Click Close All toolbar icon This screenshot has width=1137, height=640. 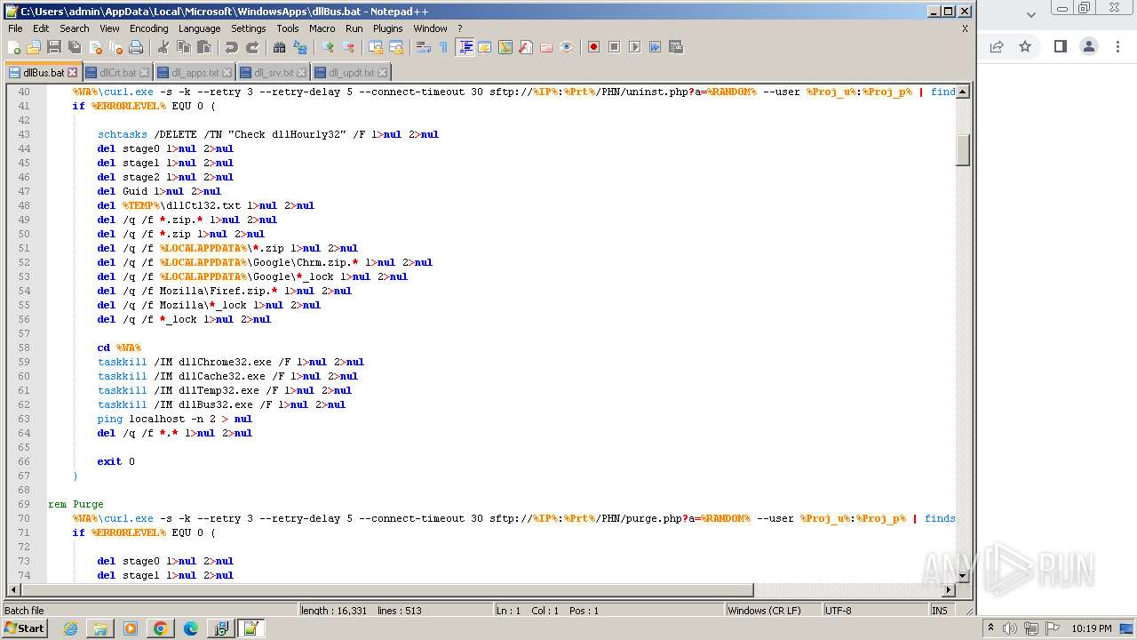115,47
